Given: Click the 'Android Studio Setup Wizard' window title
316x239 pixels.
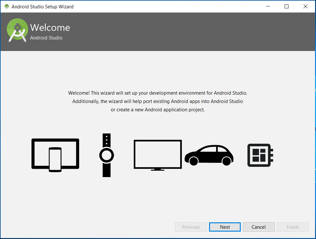Looking at the screenshot, I should 43,7.
